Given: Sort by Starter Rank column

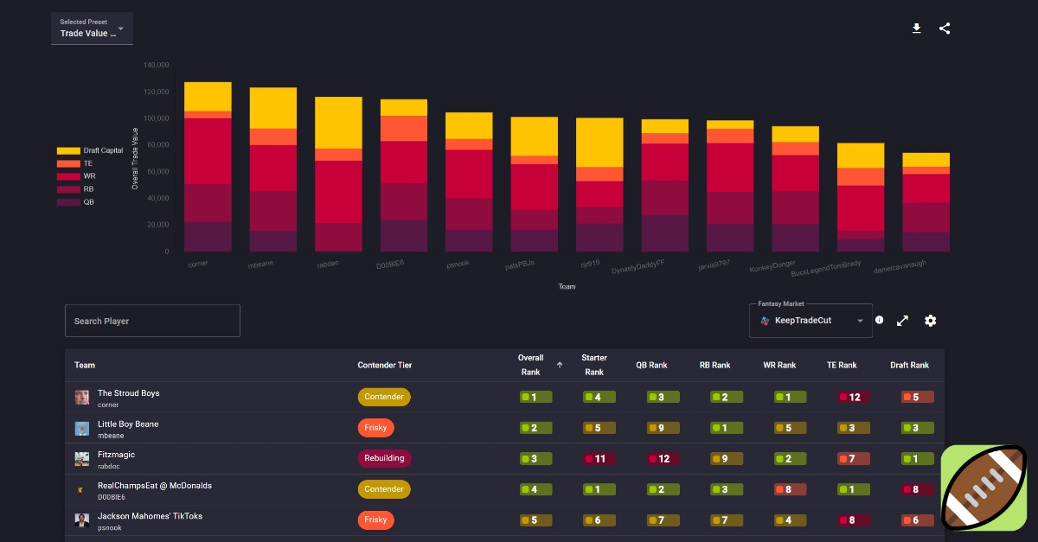Looking at the screenshot, I should (594, 365).
